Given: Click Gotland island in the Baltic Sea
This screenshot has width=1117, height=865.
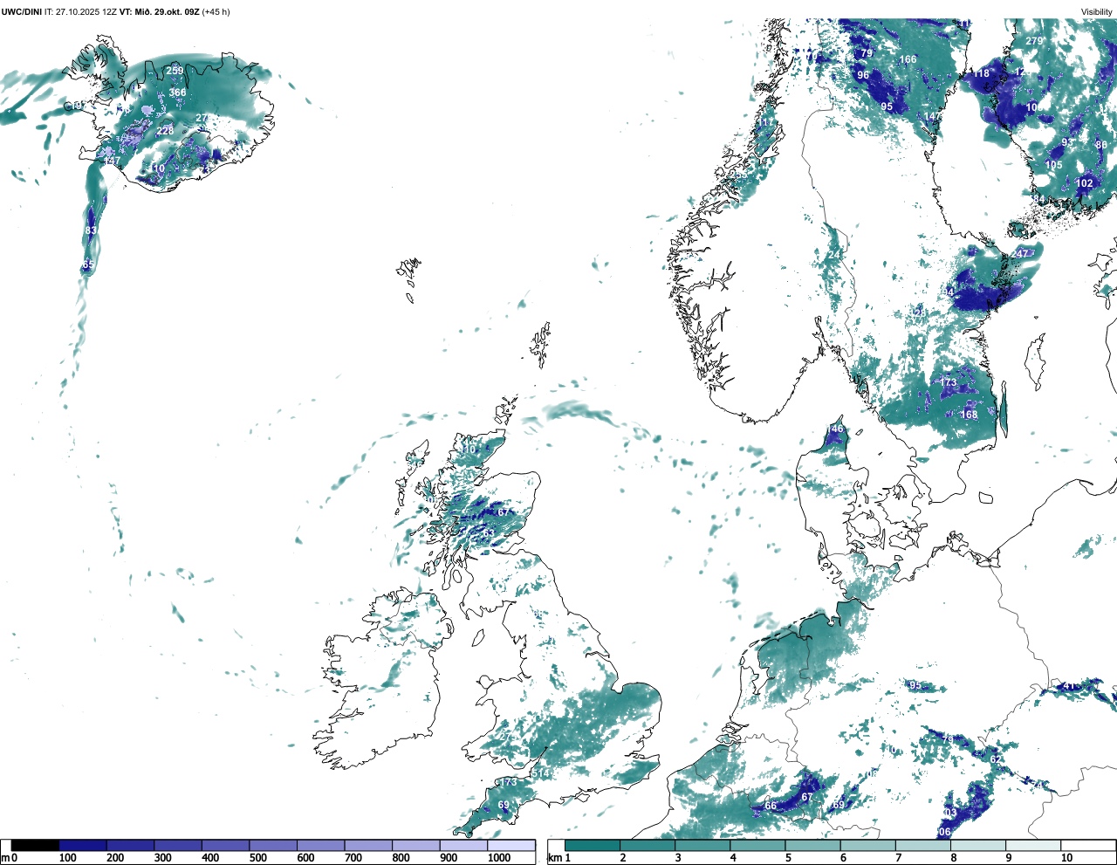Looking at the screenshot, I should 1036,362.
